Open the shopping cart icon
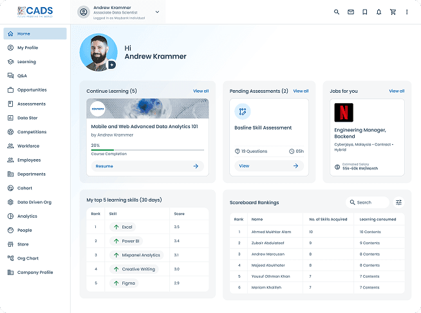 point(393,12)
